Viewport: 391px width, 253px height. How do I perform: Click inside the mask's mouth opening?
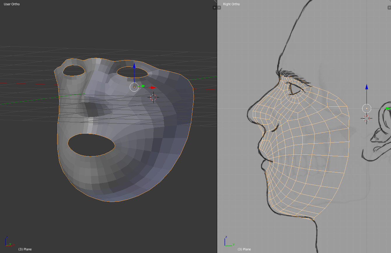click(x=91, y=145)
